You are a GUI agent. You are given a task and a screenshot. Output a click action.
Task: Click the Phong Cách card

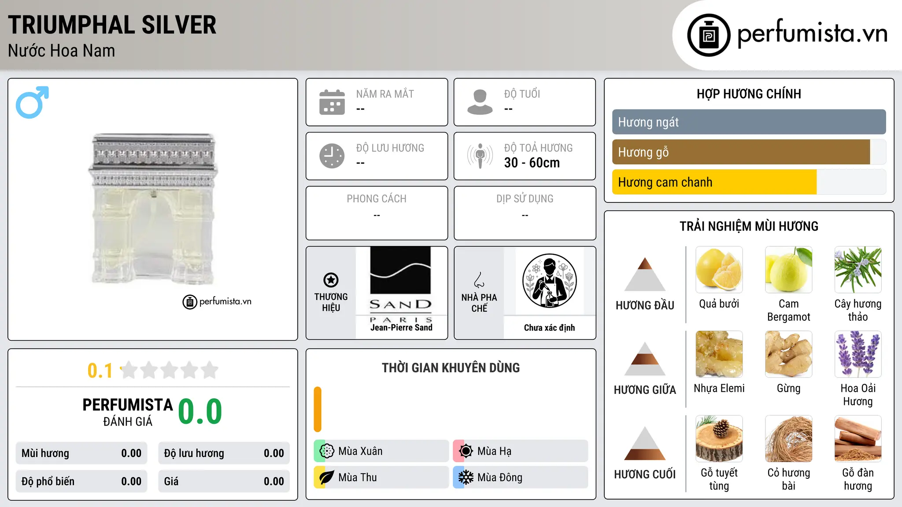(377, 213)
